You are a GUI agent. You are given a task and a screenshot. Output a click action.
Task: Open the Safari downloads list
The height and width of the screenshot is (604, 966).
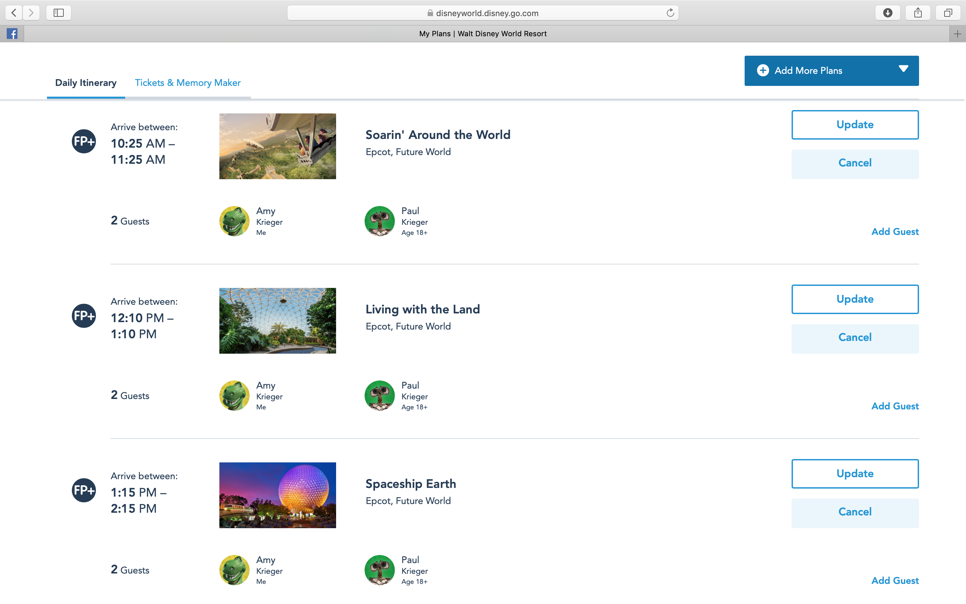(x=888, y=13)
